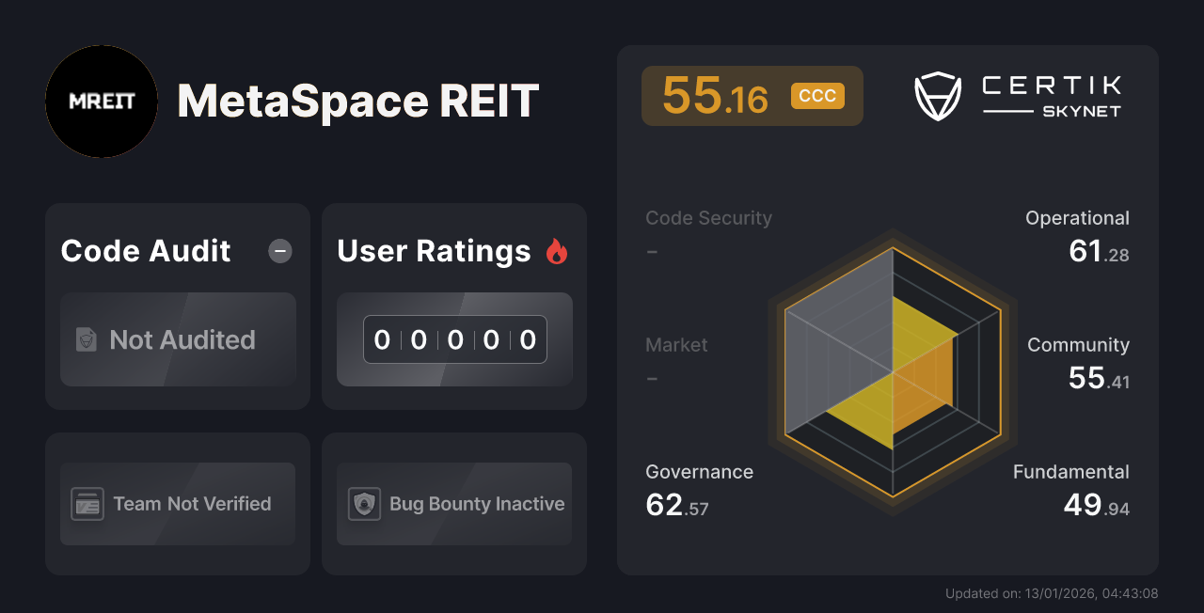Viewport: 1204px width, 613px height.
Task: Toggle the Team Not Verified badge
Action: (177, 504)
